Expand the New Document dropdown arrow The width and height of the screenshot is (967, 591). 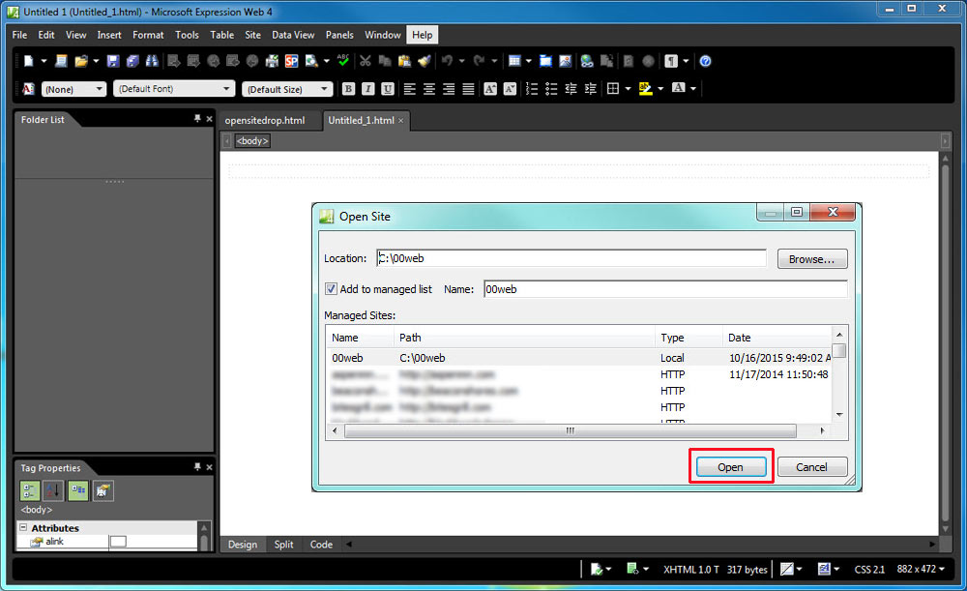pyautogui.click(x=44, y=61)
